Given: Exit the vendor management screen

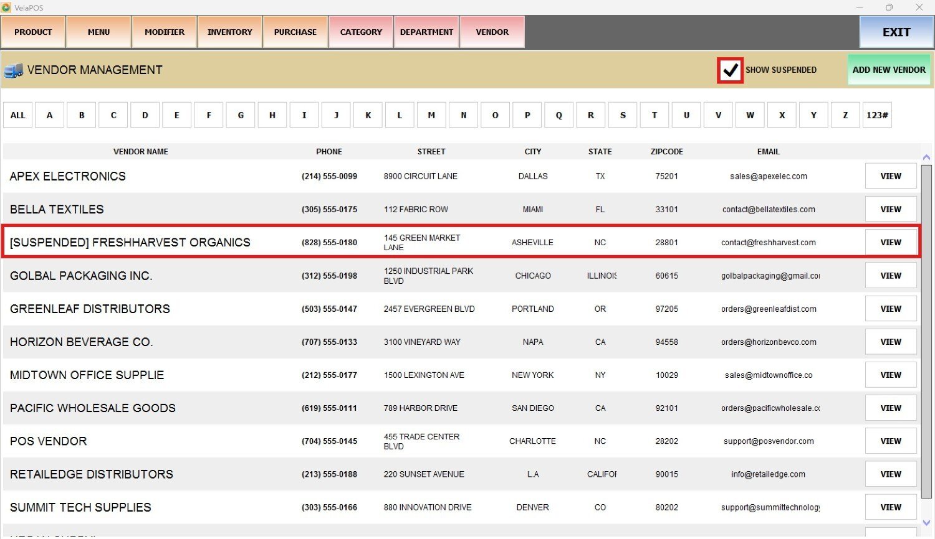Looking at the screenshot, I should pyautogui.click(x=896, y=32).
